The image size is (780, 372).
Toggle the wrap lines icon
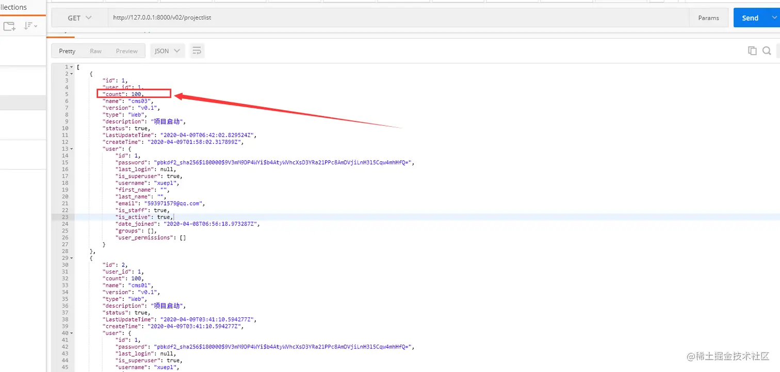point(197,51)
